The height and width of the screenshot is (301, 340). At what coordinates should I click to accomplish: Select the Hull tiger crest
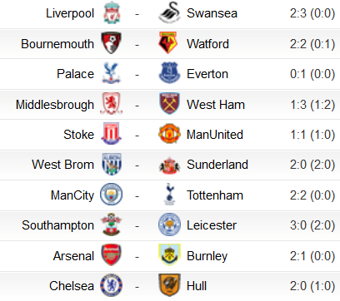169,285
